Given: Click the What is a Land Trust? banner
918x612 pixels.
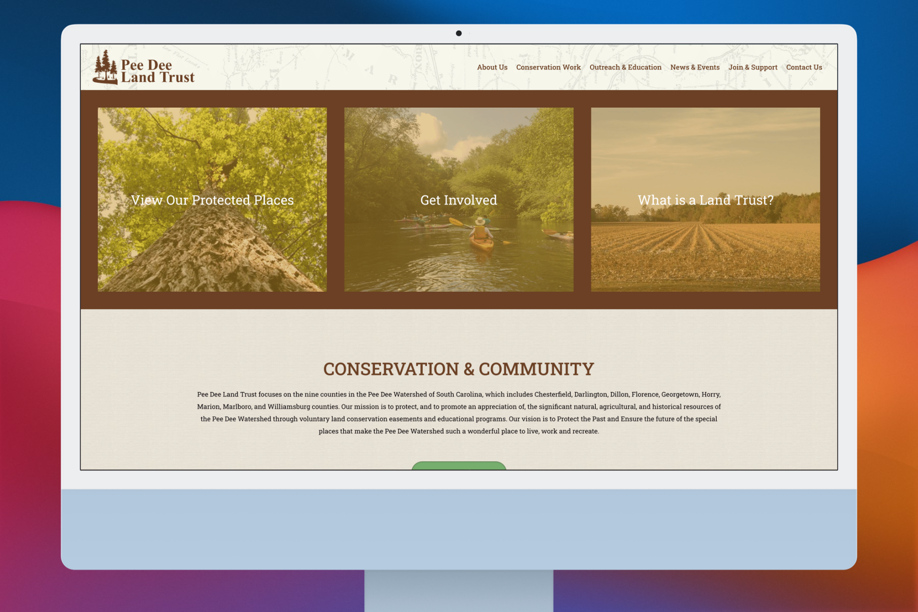Looking at the screenshot, I should tap(706, 200).
